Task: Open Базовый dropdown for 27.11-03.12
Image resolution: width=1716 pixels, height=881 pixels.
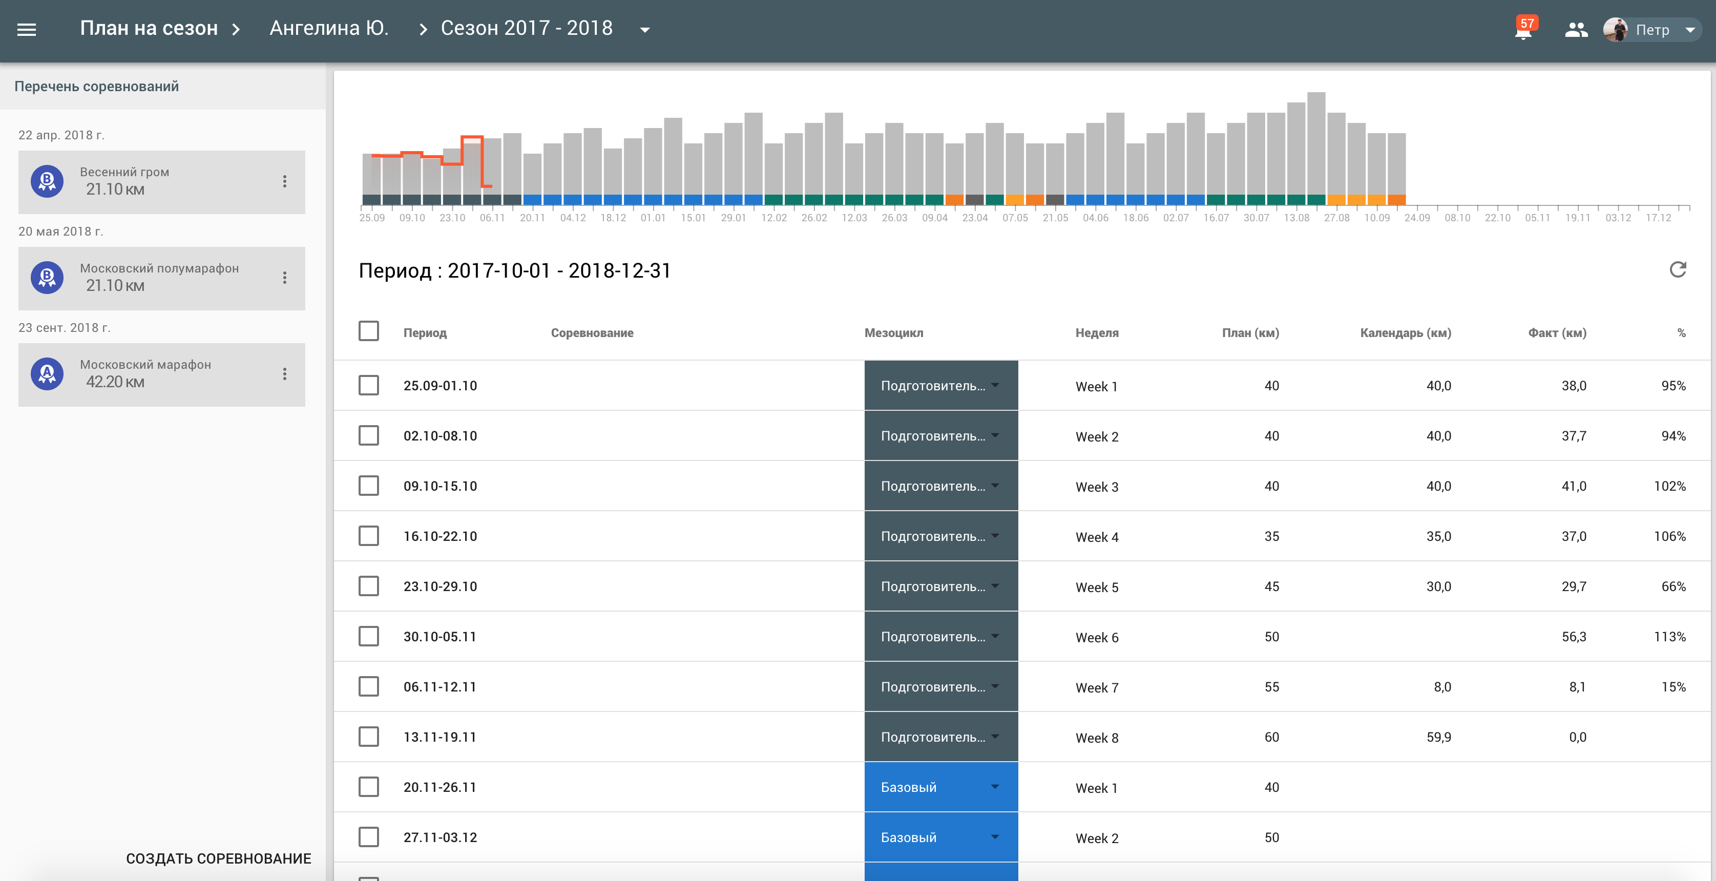Action: click(x=940, y=837)
